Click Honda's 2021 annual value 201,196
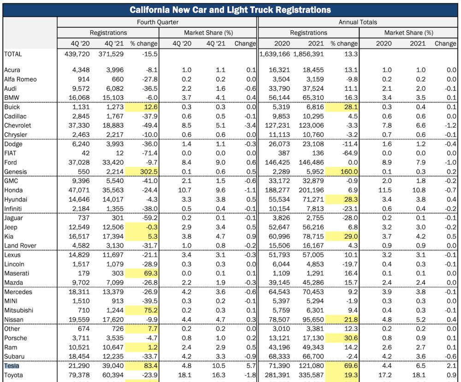The width and height of the screenshot is (461, 382). coord(311,190)
